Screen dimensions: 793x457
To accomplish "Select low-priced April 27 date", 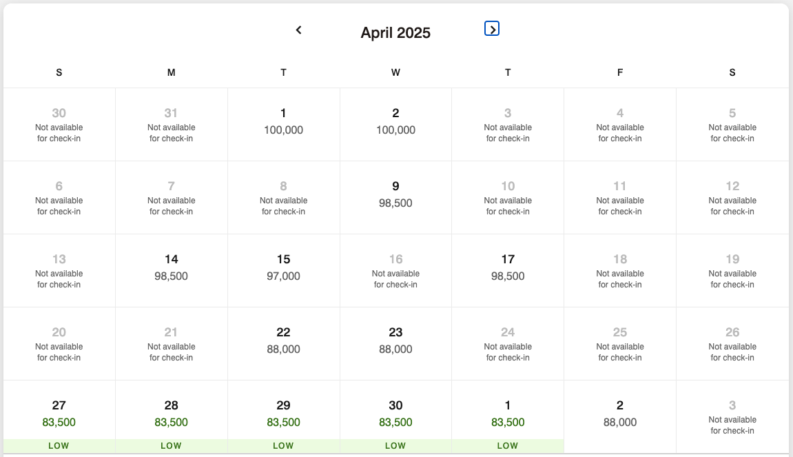I will [59, 417].
